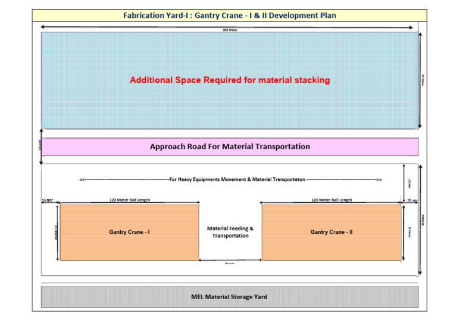Viewport: 457px width, 323px height.
Task: Click the title 'Fabrication Yard-I : Gantry Crane - I & II Development Plan'
Action: tap(230, 15)
